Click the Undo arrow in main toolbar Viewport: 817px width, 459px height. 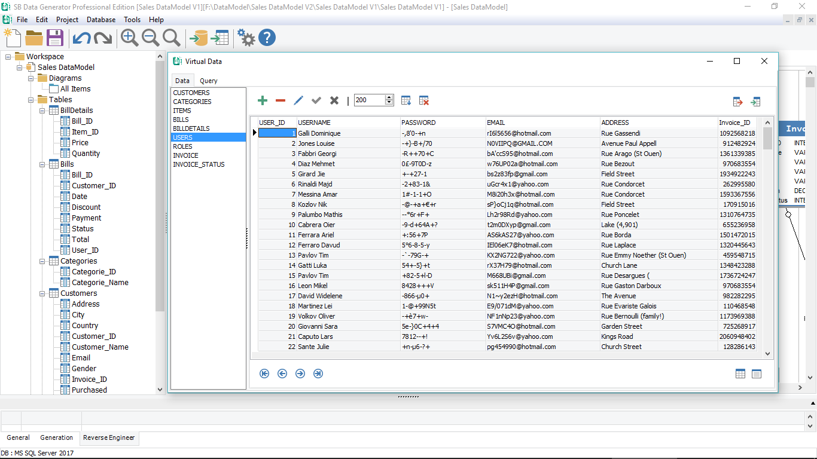pos(81,38)
